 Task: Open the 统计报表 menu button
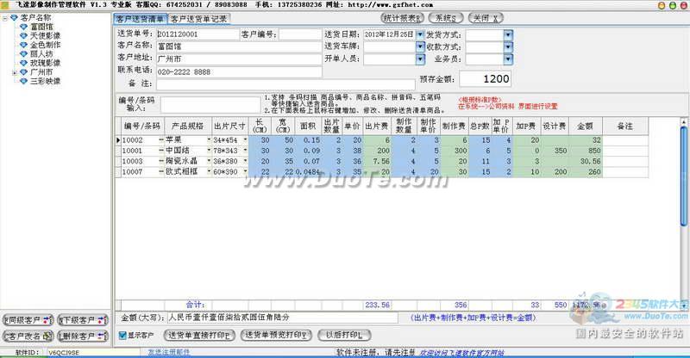[x=402, y=18]
